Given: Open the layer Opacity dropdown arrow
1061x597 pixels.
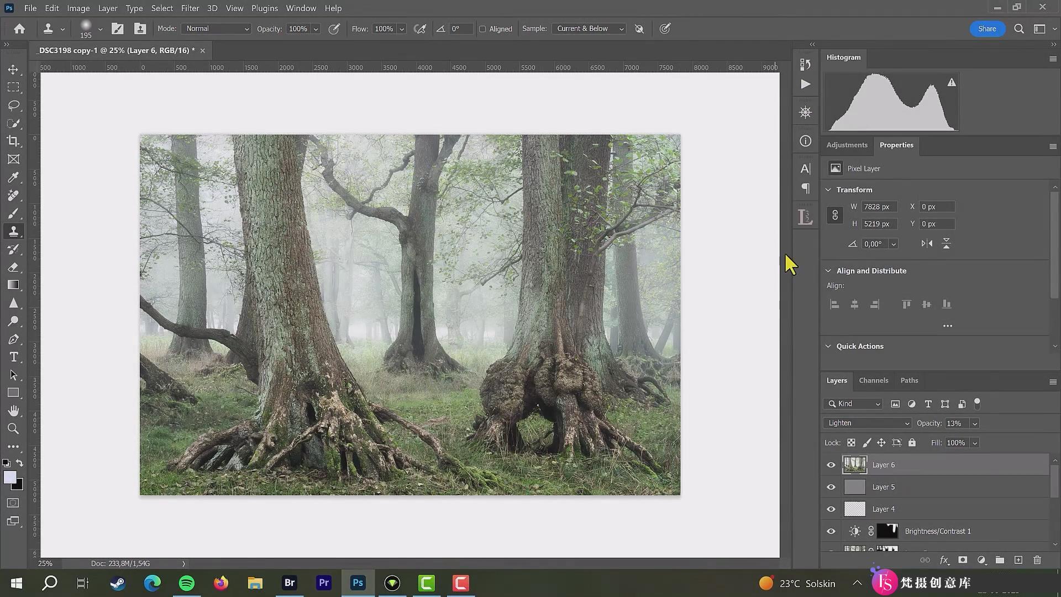Looking at the screenshot, I should click(x=975, y=423).
